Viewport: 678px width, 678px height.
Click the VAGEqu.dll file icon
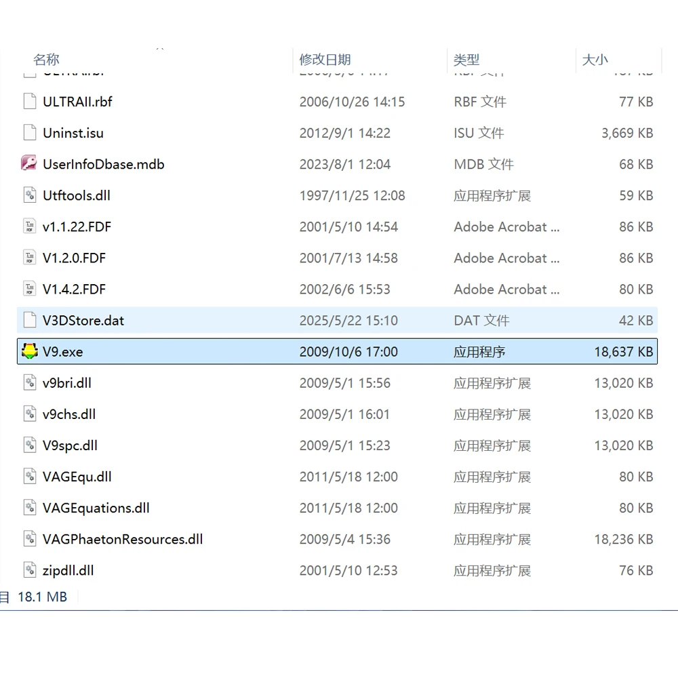point(29,477)
